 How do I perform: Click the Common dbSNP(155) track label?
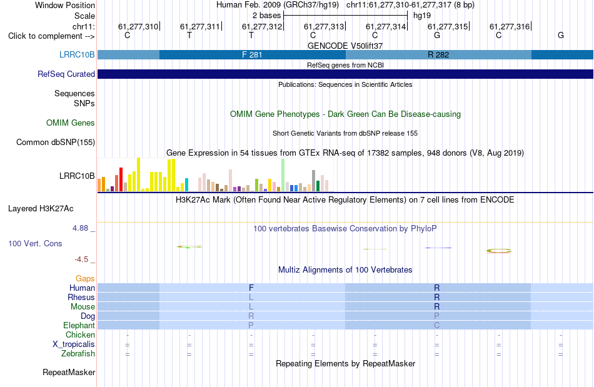pyautogui.click(x=55, y=142)
